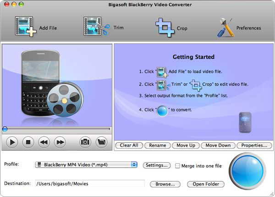Click the Getting Started heading
This screenshot has height=197, width=275.
click(193, 57)
